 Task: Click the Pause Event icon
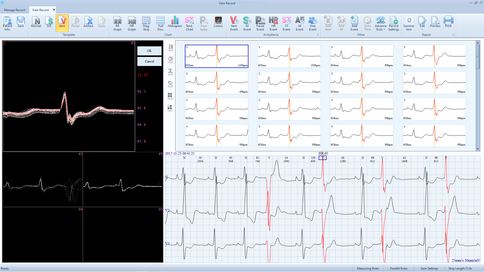(260, 23)
